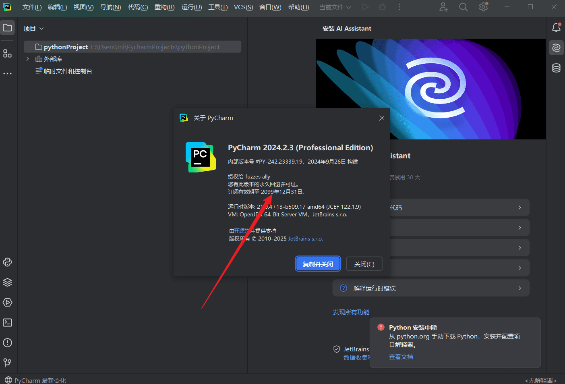Screen dimensions: 565x384
Task: Click help icon beside 解释运行时错误
Action: click(344, 288)
